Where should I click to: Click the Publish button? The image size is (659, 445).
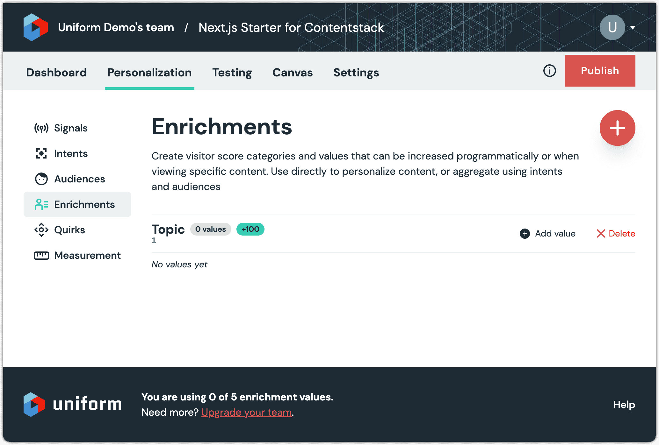[600, 70]
